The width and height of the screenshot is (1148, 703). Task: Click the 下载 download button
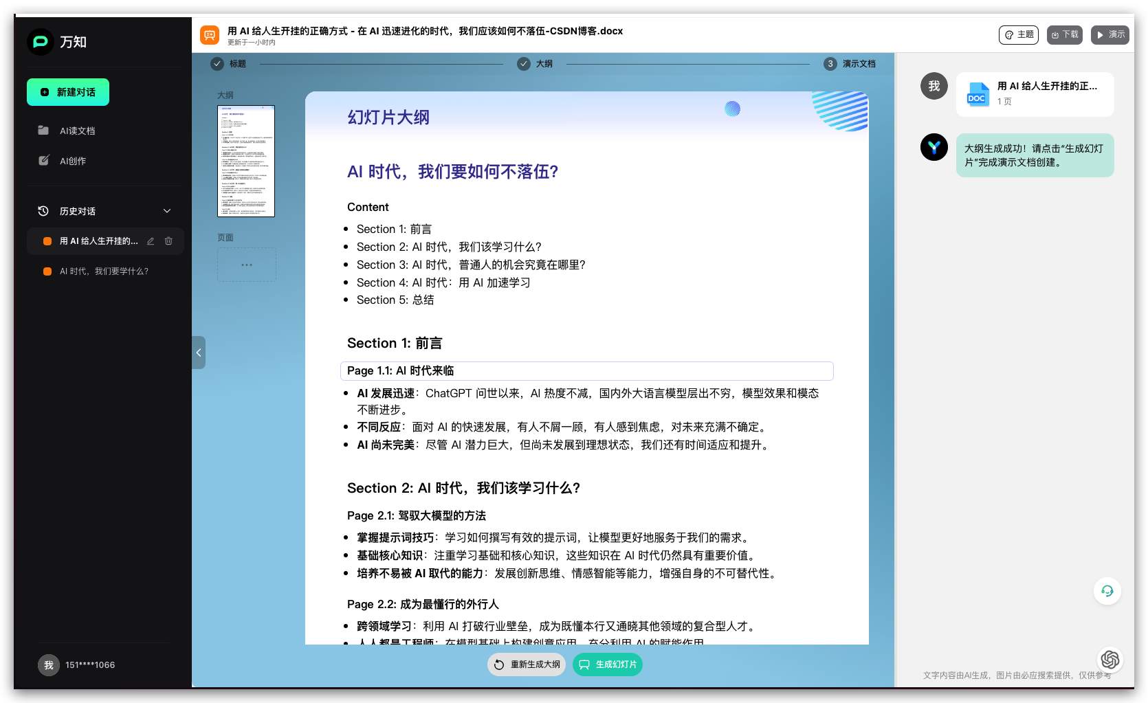click(1065, 34)
